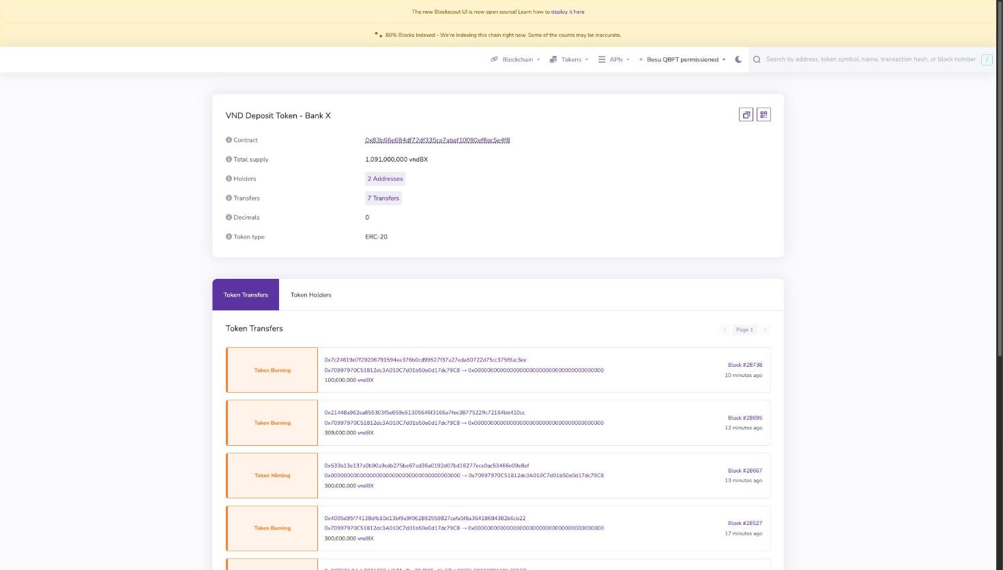
Task: Click vndBX symbol in 100,000,000 transfer row
Action: 366,380
